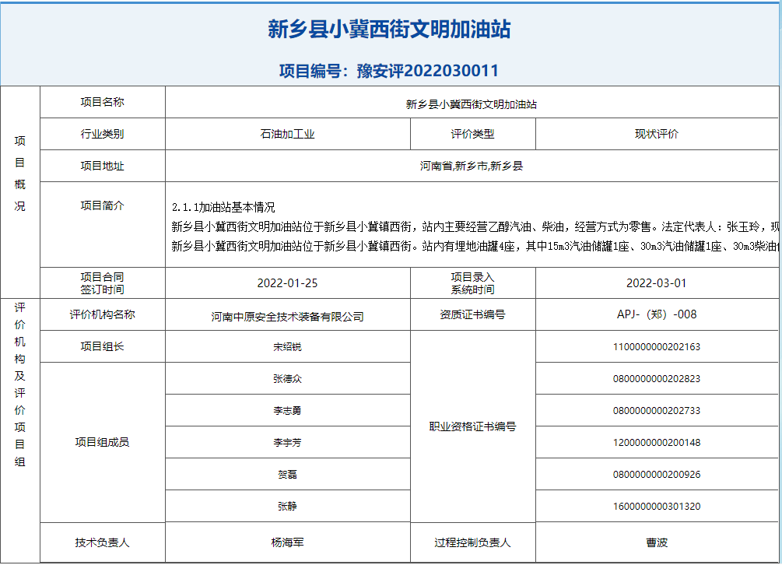Select the 项目合同签订时间 label cell

point(102,282)
